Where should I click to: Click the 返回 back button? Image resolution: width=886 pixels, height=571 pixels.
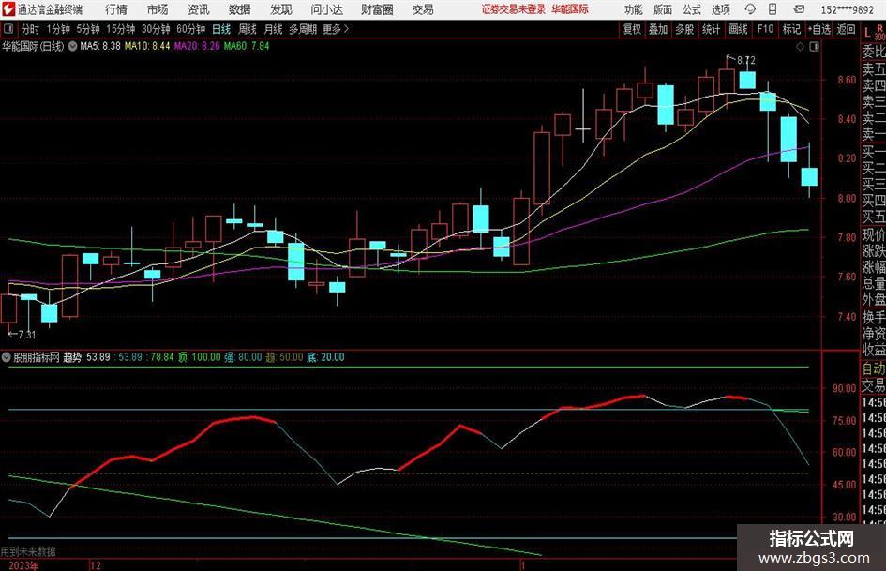tap(846, 29)
